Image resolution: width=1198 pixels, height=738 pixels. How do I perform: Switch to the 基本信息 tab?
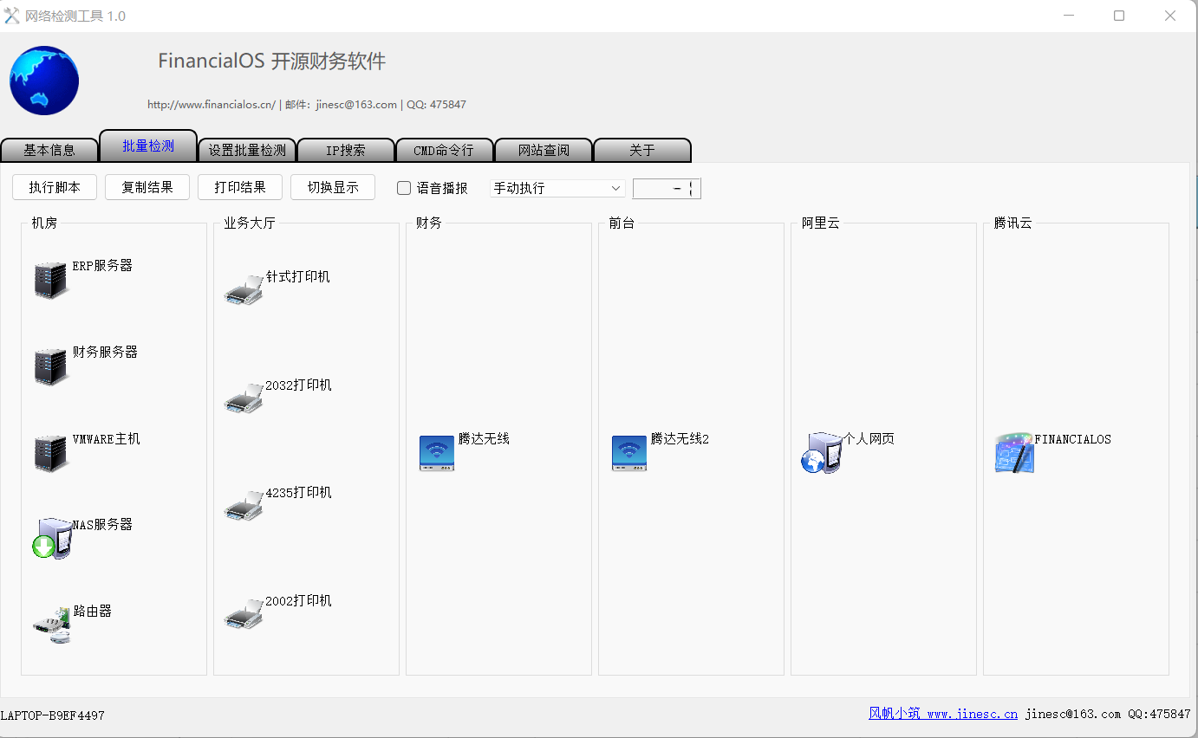click(x=49, y=150)
